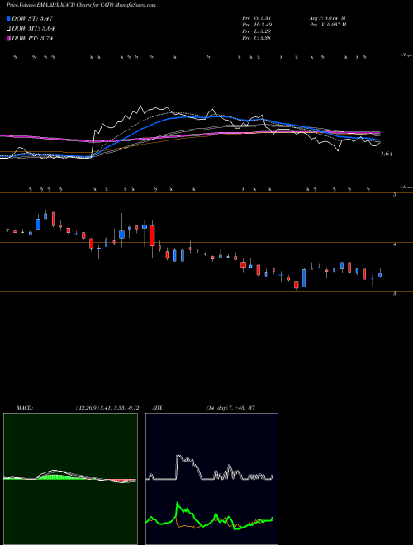
Task: Click the price axis label 4
Action: tap(395, 244)
